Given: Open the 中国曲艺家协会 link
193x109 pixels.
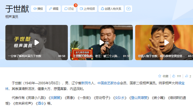Looking at the screenshot, I should [x=109, y=83].
